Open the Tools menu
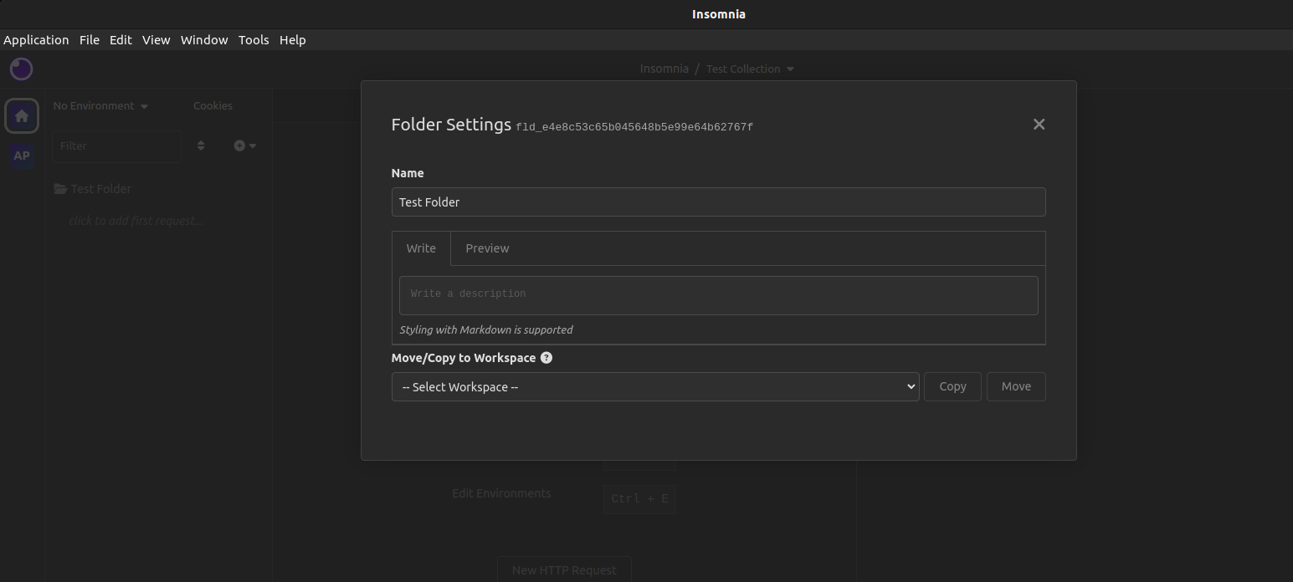This screenshot has height=582, width=1293. coord(254,40)
